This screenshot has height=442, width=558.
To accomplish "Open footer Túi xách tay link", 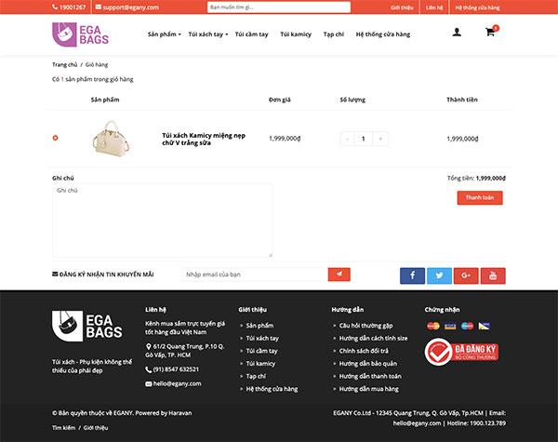I will coord(262,338).
